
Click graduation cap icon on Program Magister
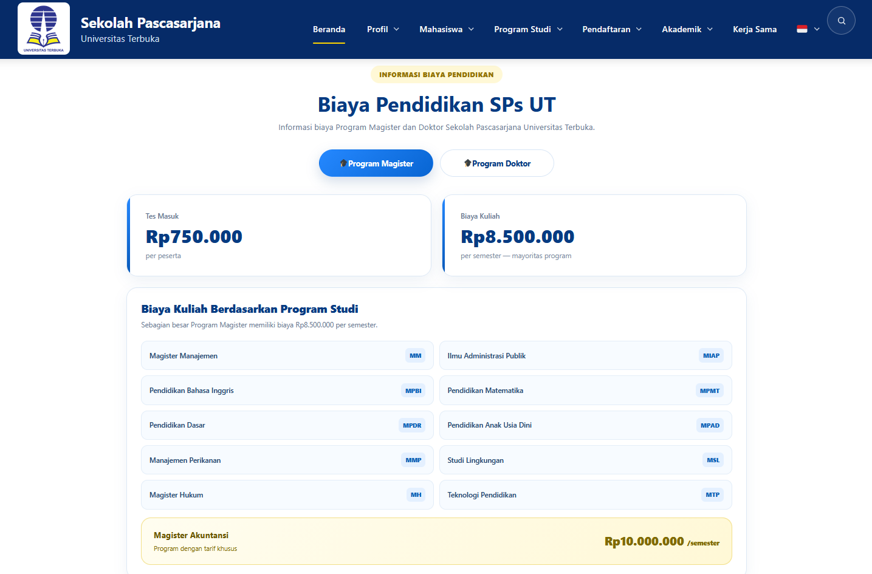(x=344, y=163)
